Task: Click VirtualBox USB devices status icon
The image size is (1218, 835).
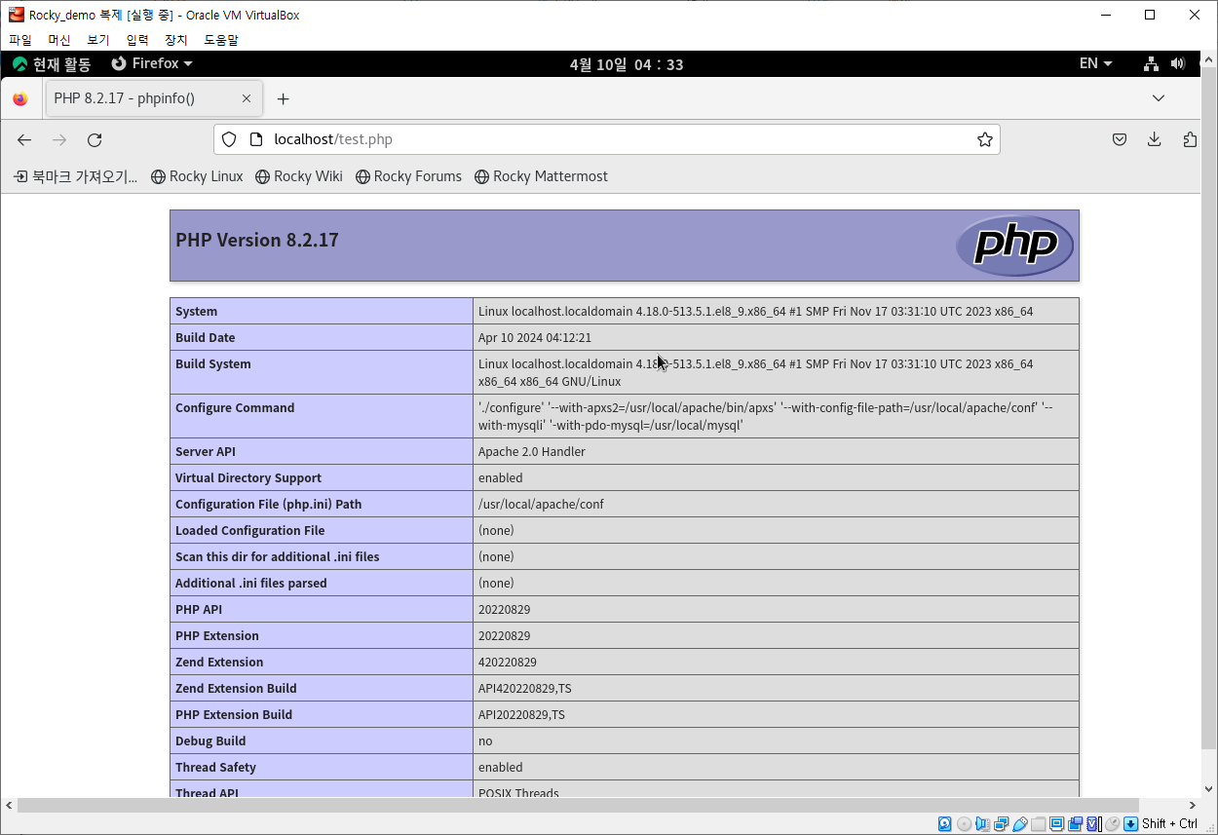Action: pos(1019,824)
